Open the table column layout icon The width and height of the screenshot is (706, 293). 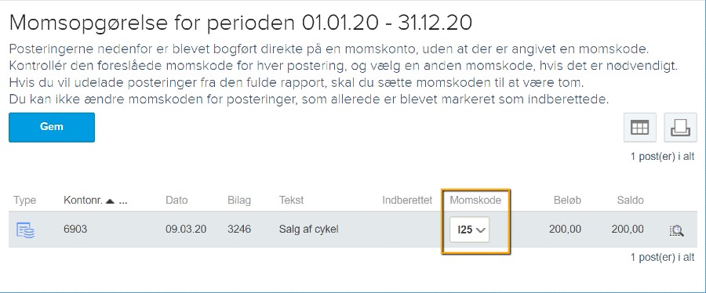point(640,128)
